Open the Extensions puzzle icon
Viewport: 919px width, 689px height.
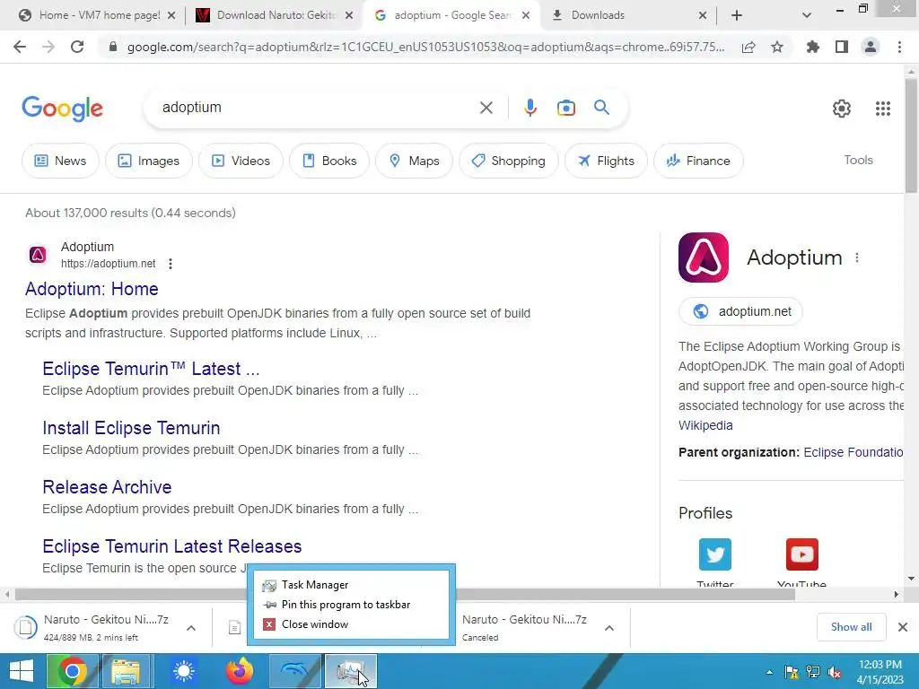(813, 47)
